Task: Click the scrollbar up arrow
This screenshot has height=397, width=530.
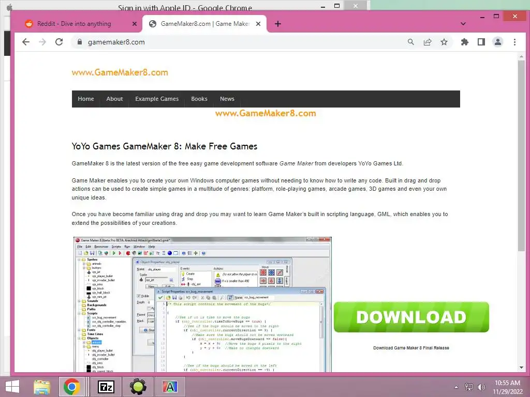Action: tap(522, 57)
